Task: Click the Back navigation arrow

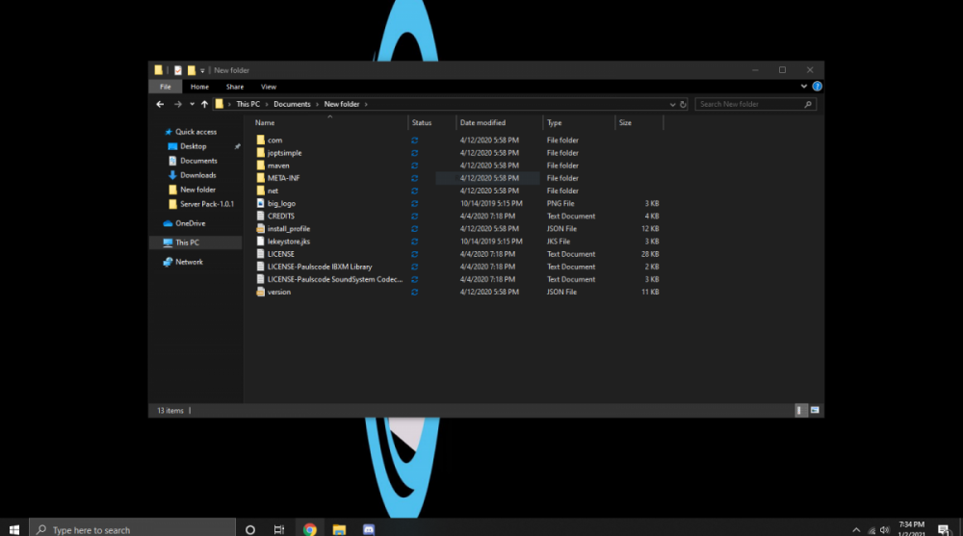Action: pyautogui.click(x=161, y=104)
